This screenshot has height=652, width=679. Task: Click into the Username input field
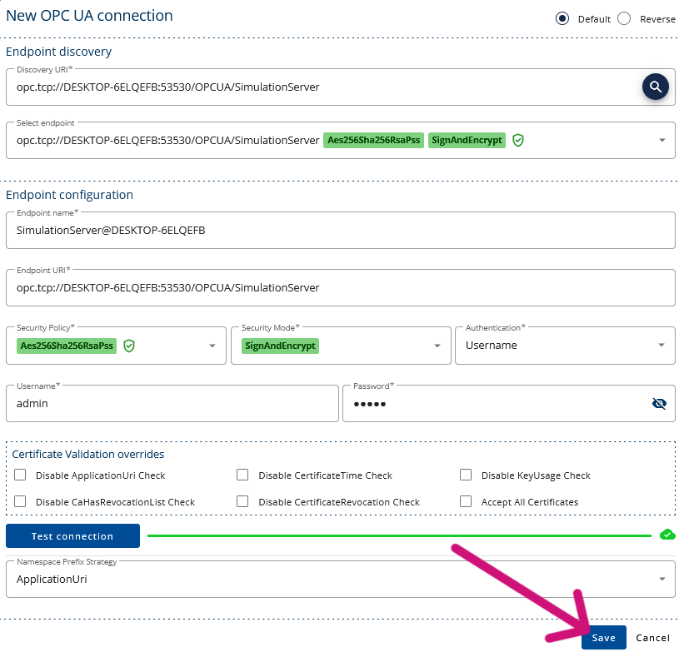tap(172, 404)
